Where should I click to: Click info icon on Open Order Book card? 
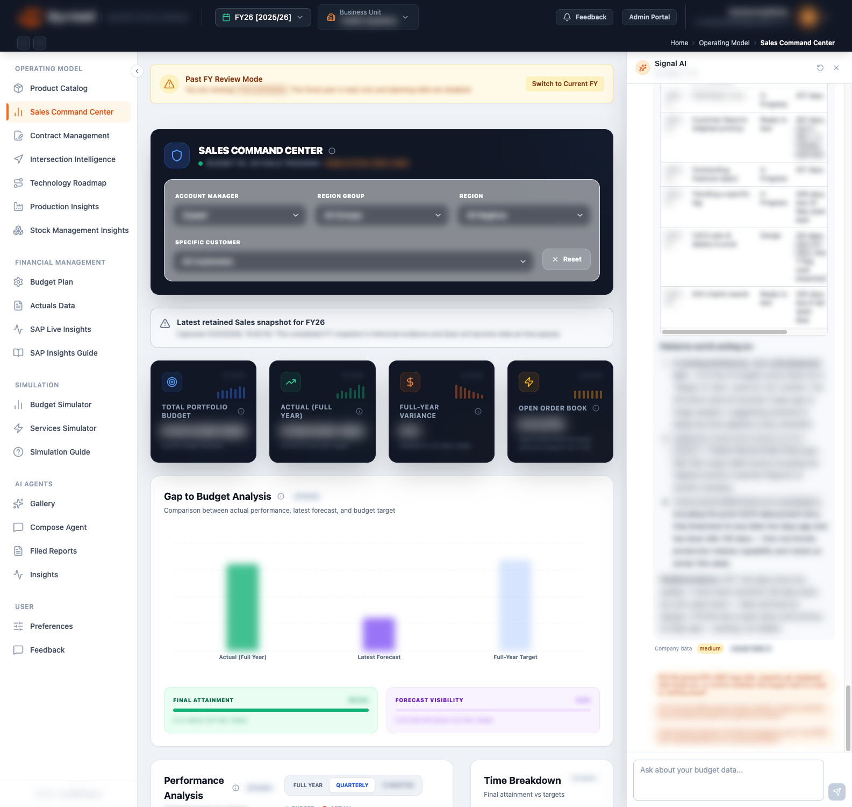coord(596,408)
